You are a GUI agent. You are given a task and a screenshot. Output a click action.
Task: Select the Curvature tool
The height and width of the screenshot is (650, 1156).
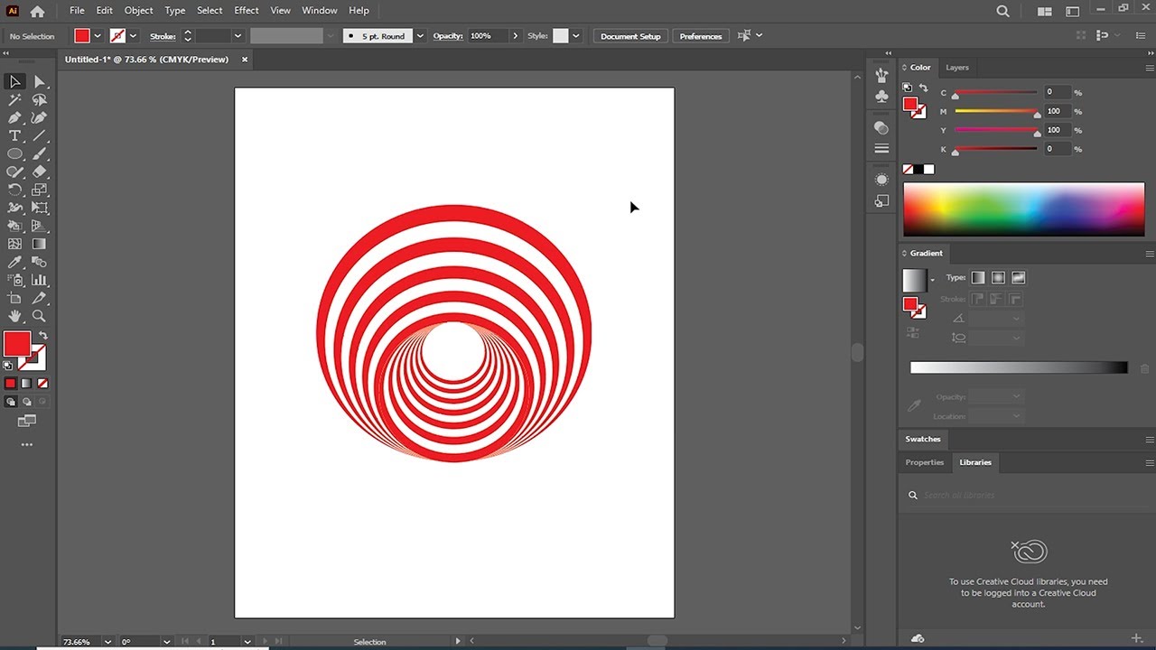[39, 118]
